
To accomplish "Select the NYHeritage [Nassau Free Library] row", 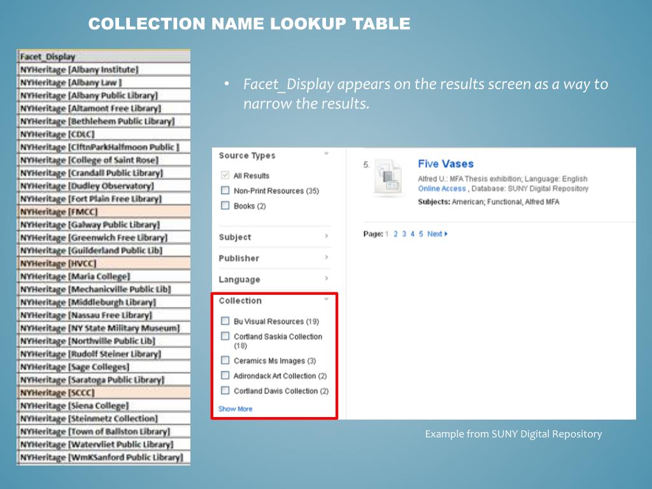I will click(x=104, y=315).
